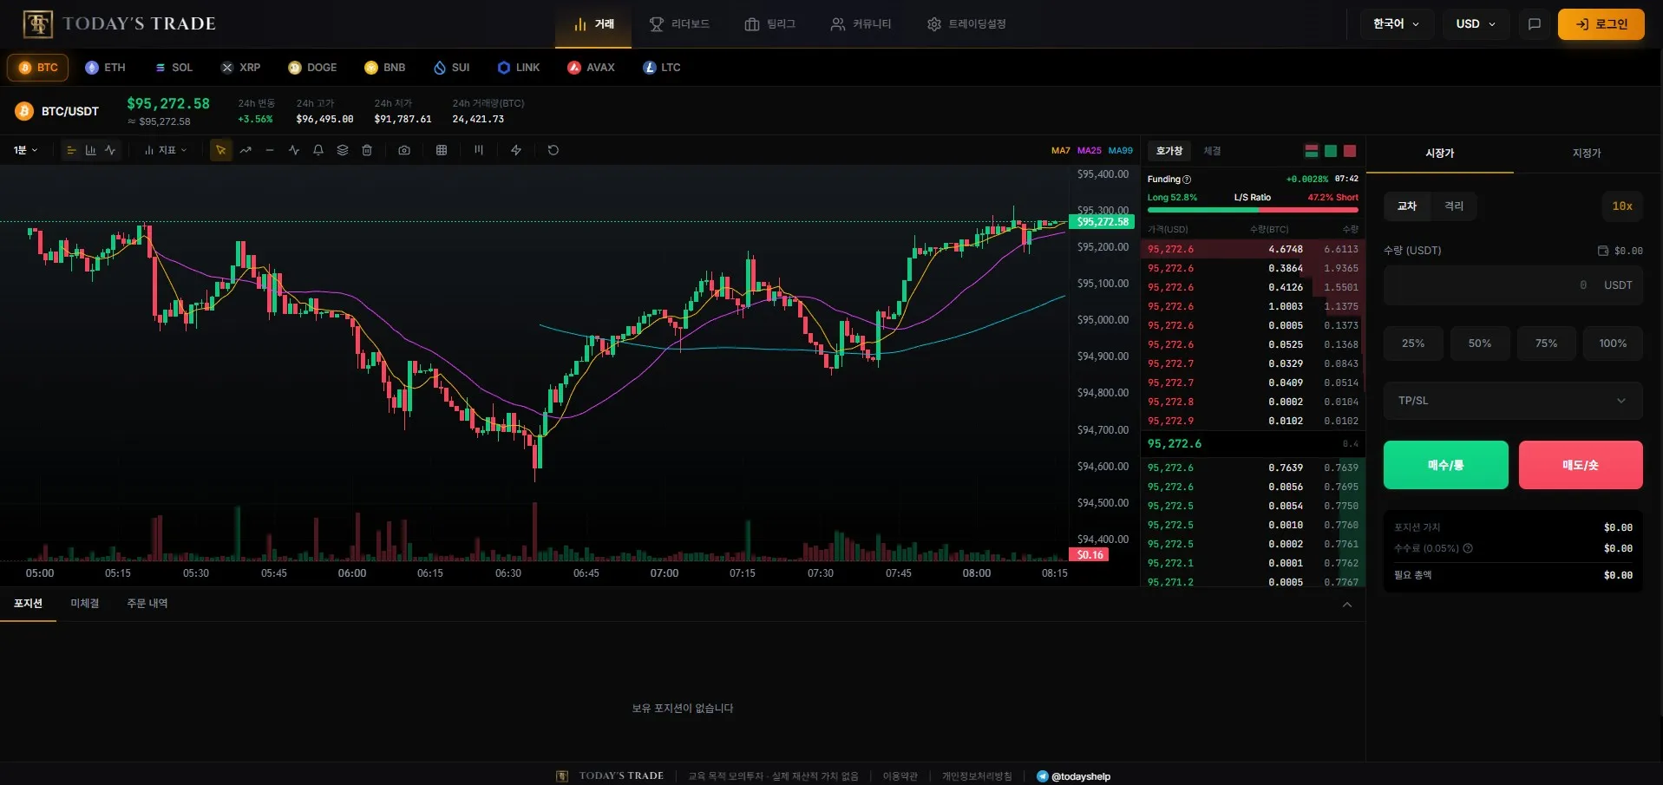This screenshot has height=785, width=1663.
Task: Select the trend line drawing tool
Action: click(246, 150)
